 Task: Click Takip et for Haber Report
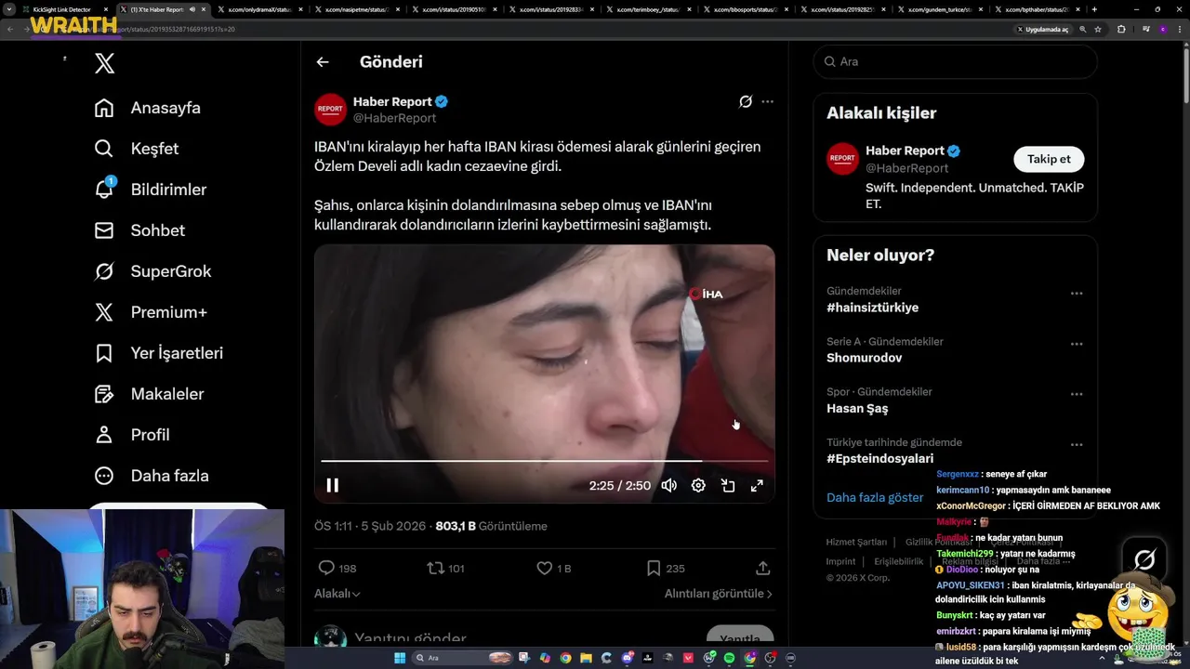click(x=1049, y=159)
